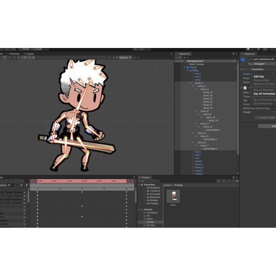Click the Project panel search field
This screenshot has height=276, width=276.
[x=186, y=181]
